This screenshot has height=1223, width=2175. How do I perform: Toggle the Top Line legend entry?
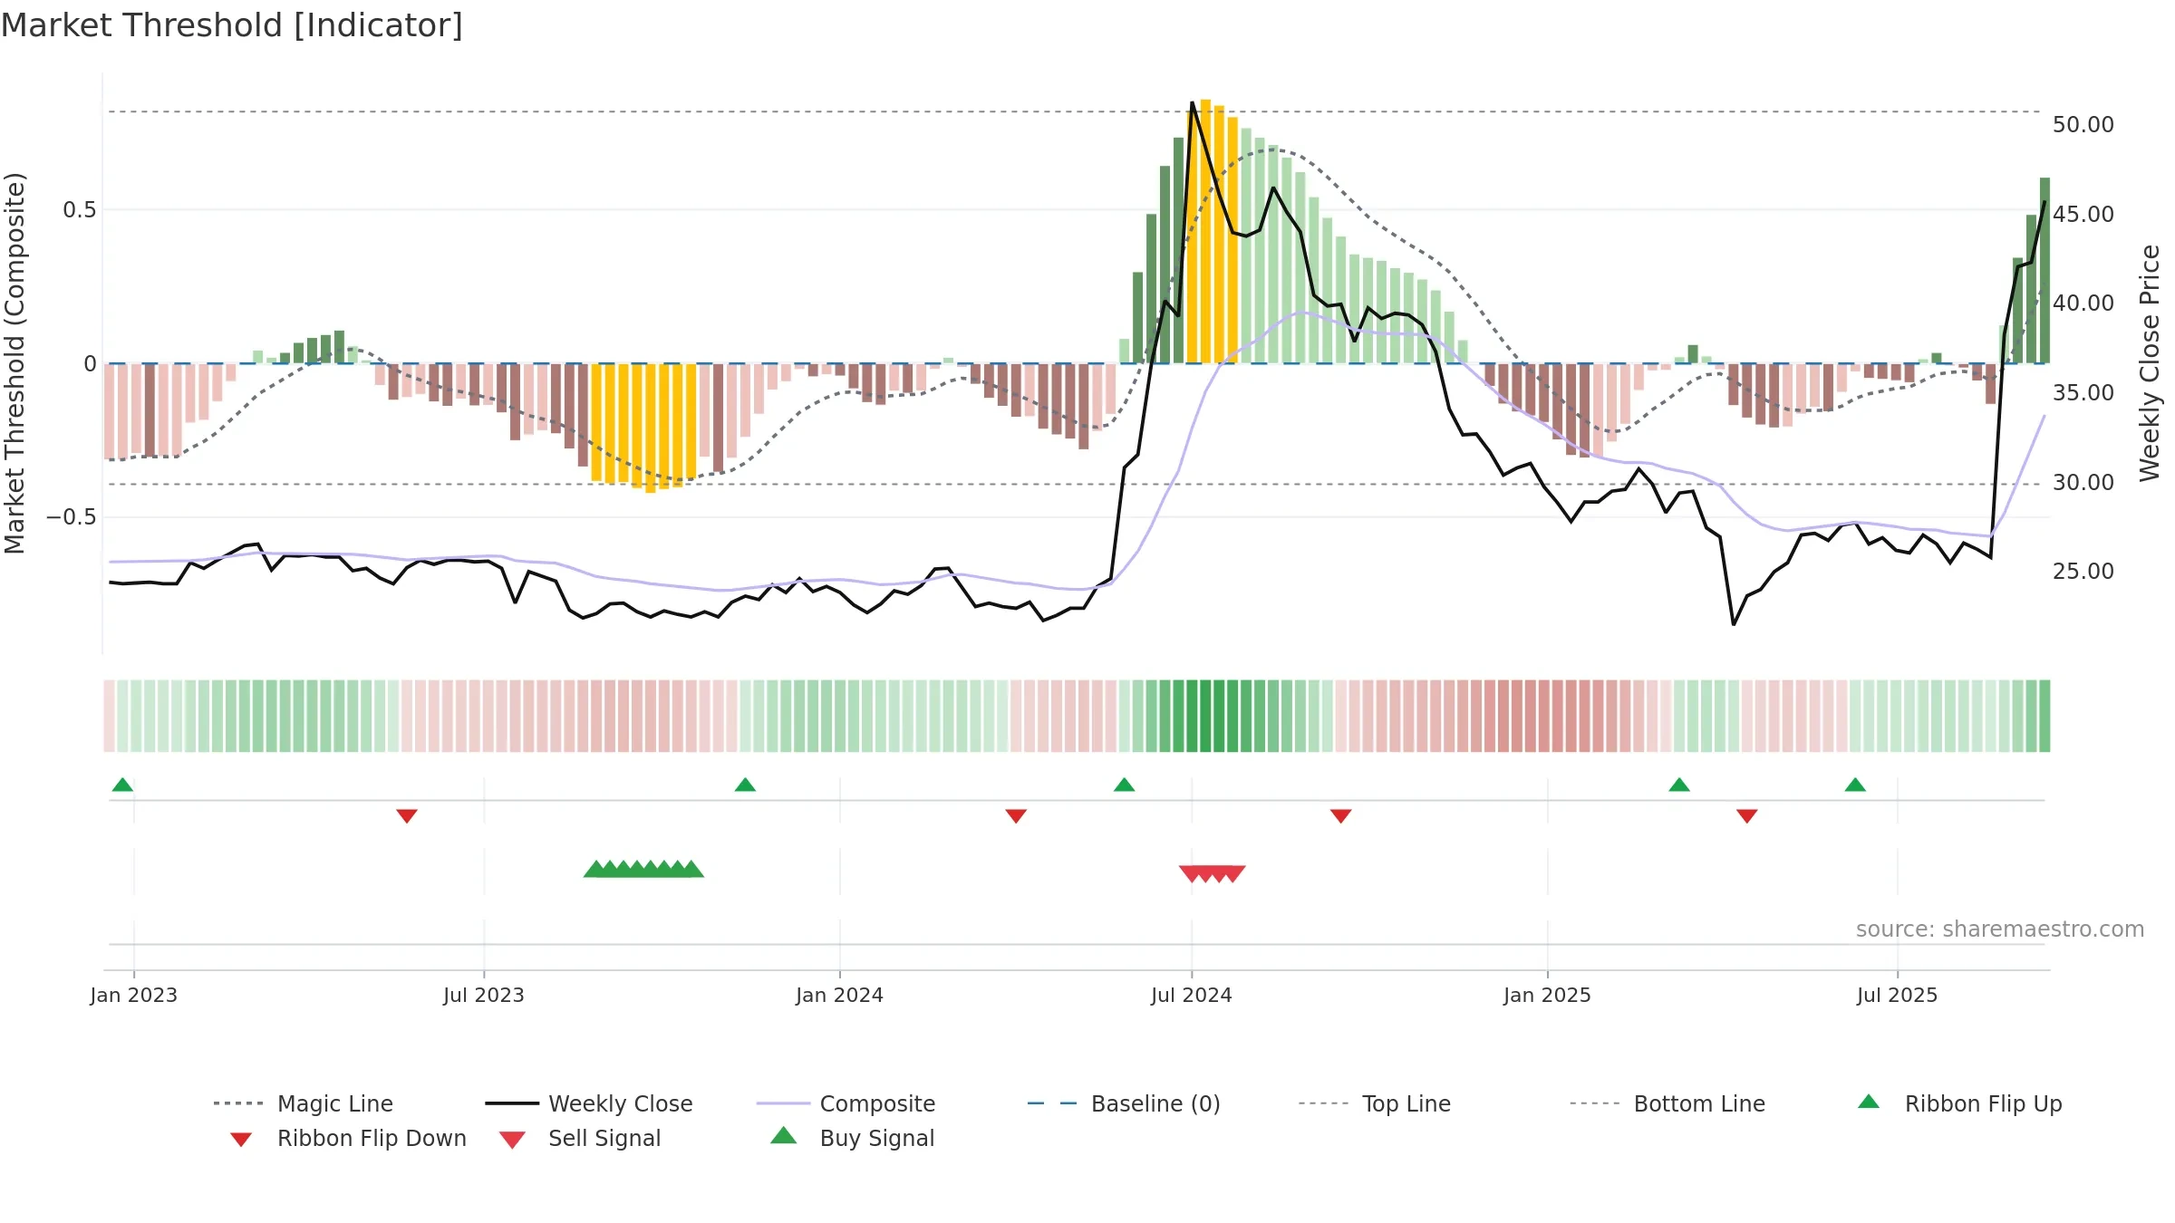(1374, 1103)
